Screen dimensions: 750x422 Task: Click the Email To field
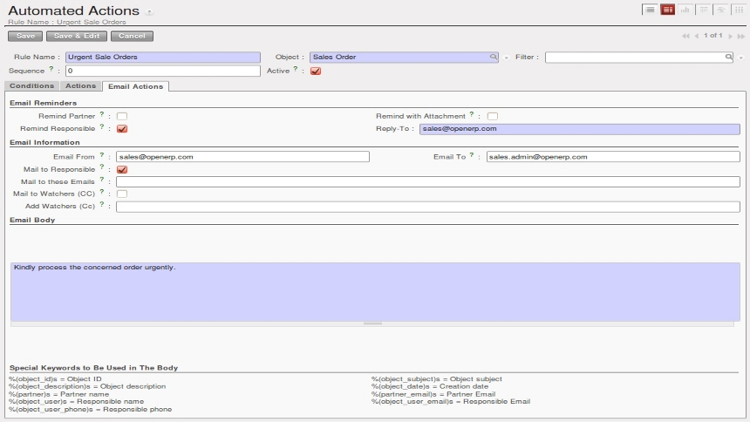pos(613,156)
